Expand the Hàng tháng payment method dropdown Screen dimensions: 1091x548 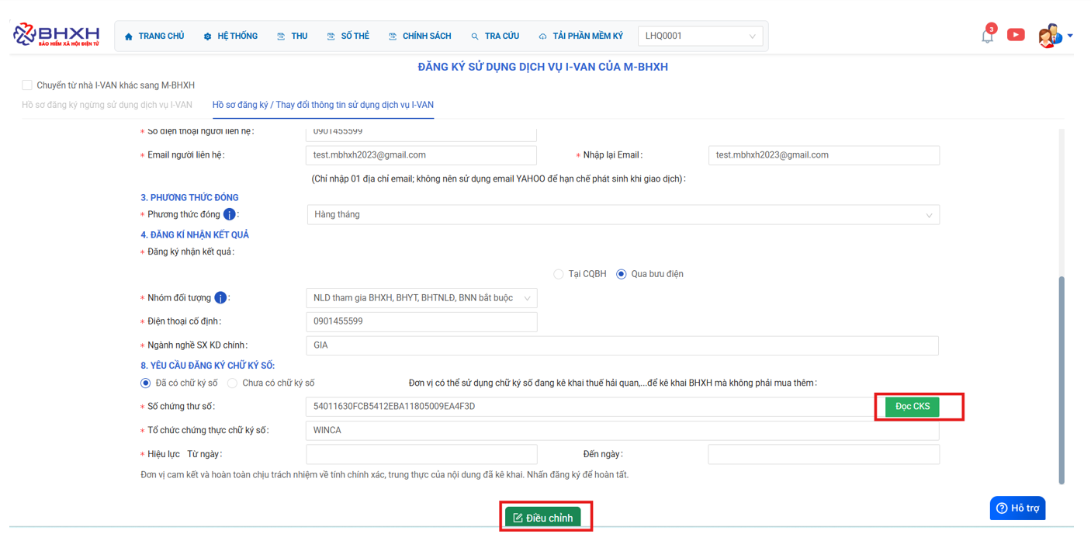[622, 215]
